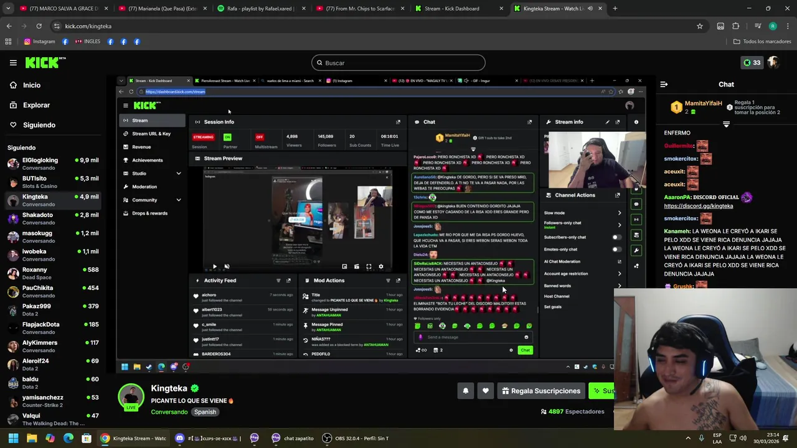Screen dimensions: 797x448
Task: Open iwobeka channel
Action: pos(53,255)
